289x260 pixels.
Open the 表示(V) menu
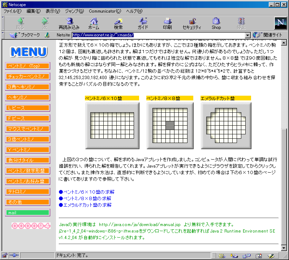[x=53, y=11]
